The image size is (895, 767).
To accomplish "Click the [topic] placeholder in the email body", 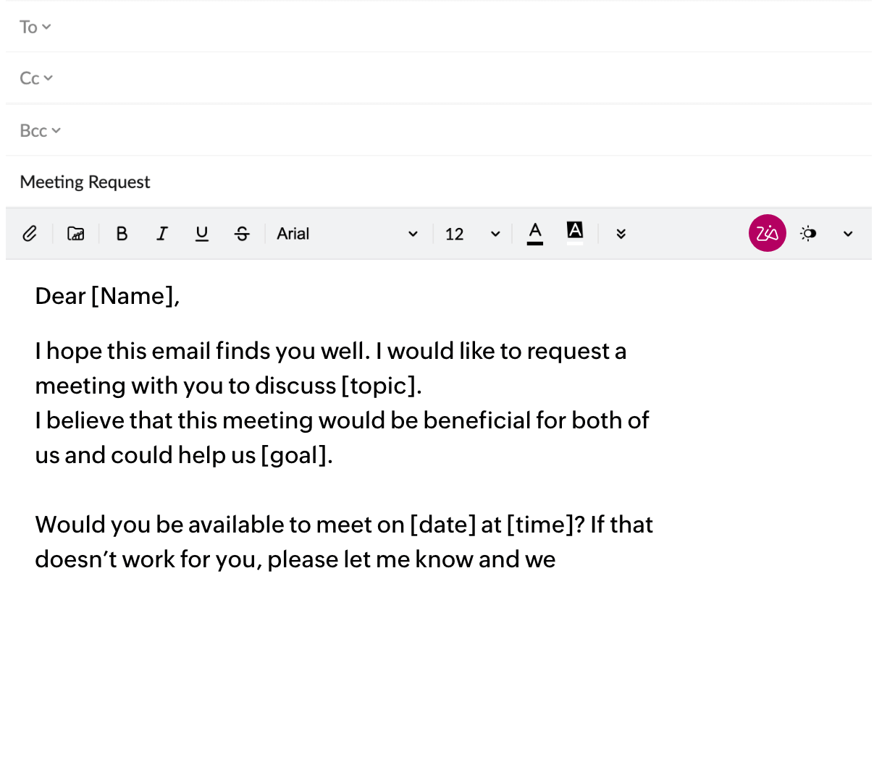I will click(379, 386).
